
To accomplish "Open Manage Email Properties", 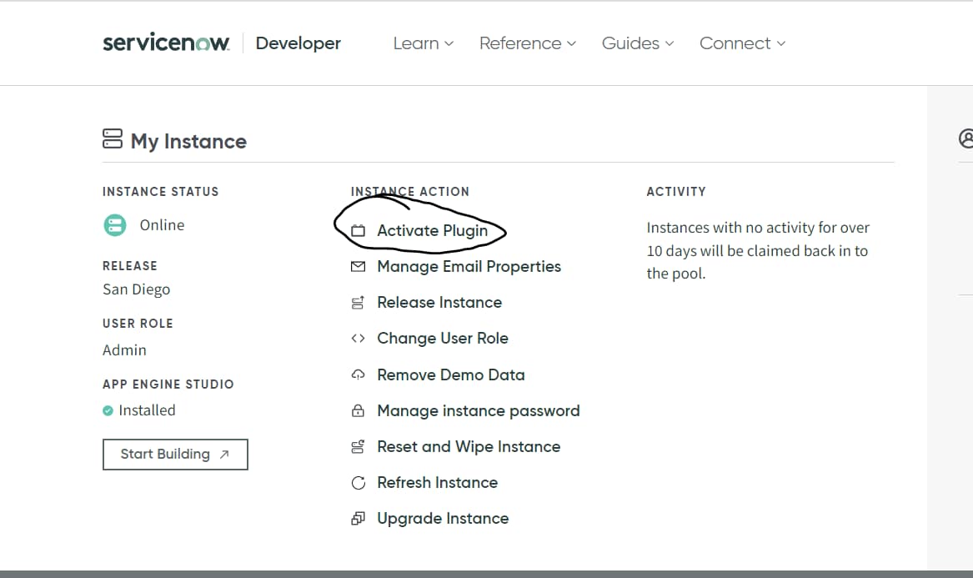I will click(469, 266).
